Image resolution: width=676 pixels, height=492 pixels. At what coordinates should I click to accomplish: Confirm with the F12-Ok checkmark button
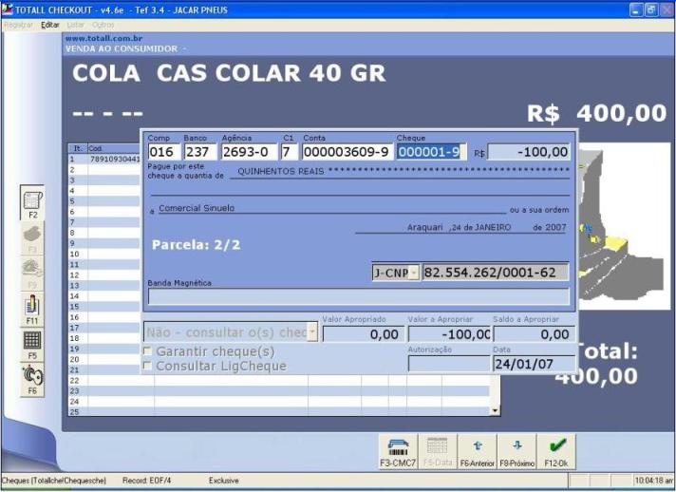(555, 449)
